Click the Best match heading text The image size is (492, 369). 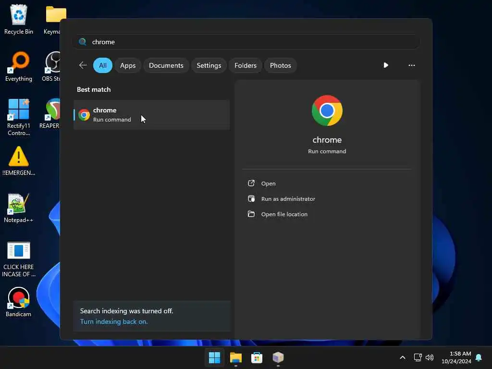94,89
